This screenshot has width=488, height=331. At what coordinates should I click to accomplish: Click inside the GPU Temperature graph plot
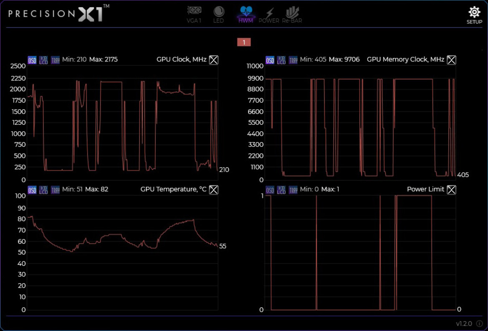tap(123, 253)
